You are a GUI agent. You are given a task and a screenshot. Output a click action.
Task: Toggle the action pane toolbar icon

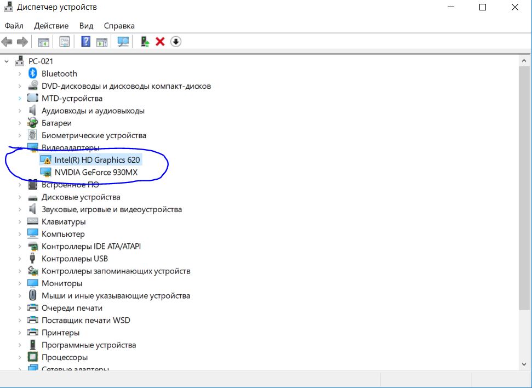click(x=102, y=42)
